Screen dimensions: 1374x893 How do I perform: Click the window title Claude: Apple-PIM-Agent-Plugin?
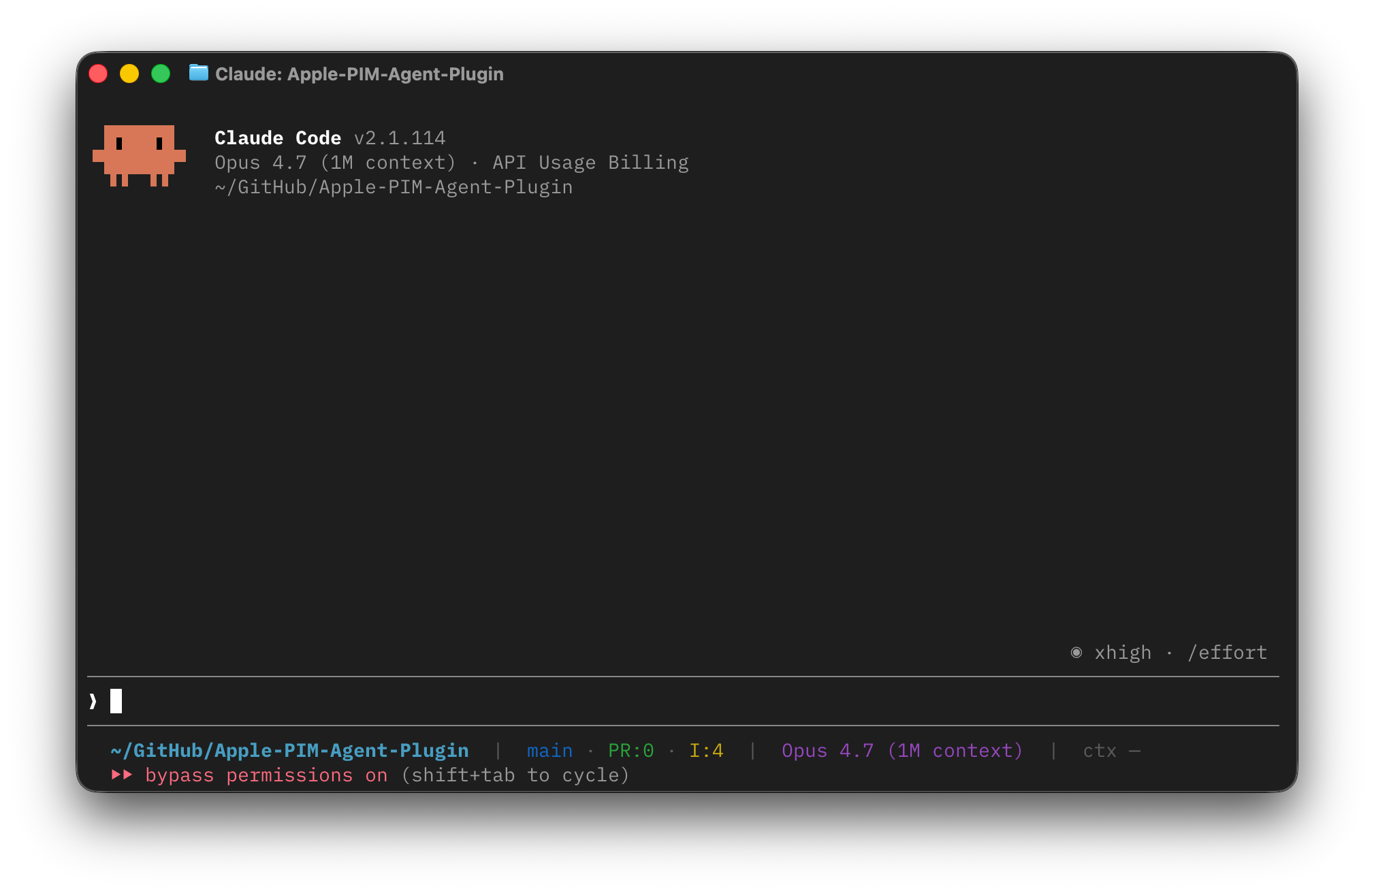[360, 74]
